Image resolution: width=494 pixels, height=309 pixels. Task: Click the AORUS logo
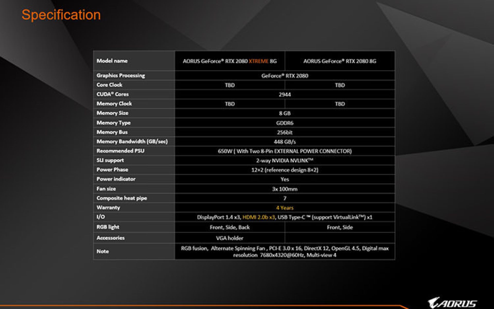(x=452, y=303)
